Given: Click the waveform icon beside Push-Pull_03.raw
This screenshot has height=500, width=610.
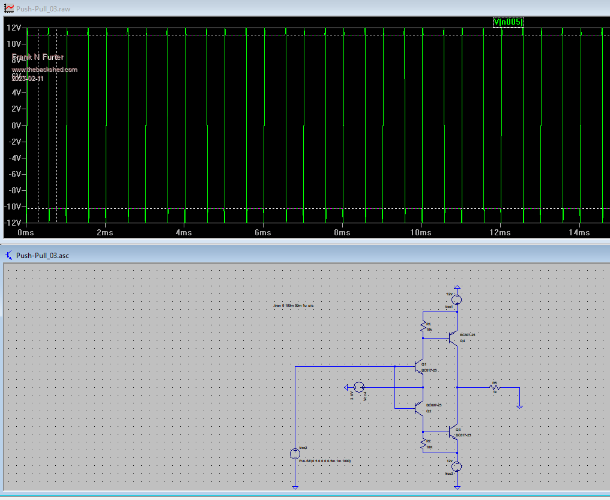Looking at the screenshot, I should pos(8,8).
